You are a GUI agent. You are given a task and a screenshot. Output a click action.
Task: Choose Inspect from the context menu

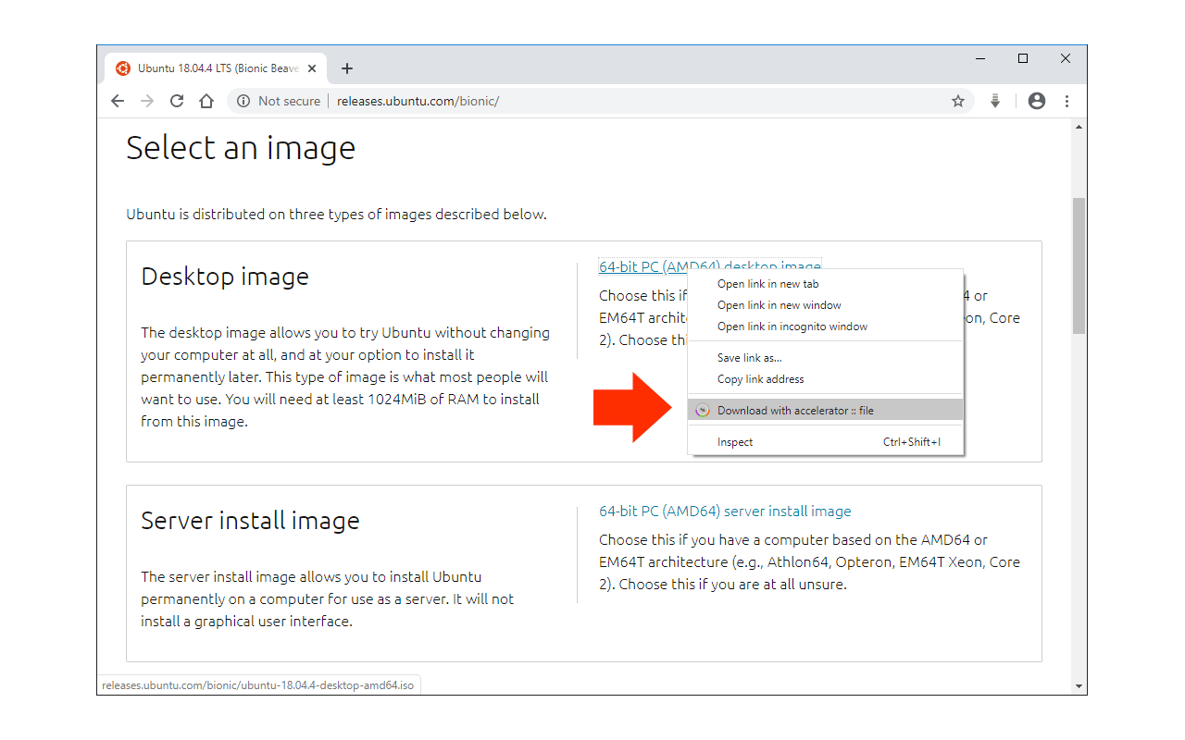click(x=734, y=441)
